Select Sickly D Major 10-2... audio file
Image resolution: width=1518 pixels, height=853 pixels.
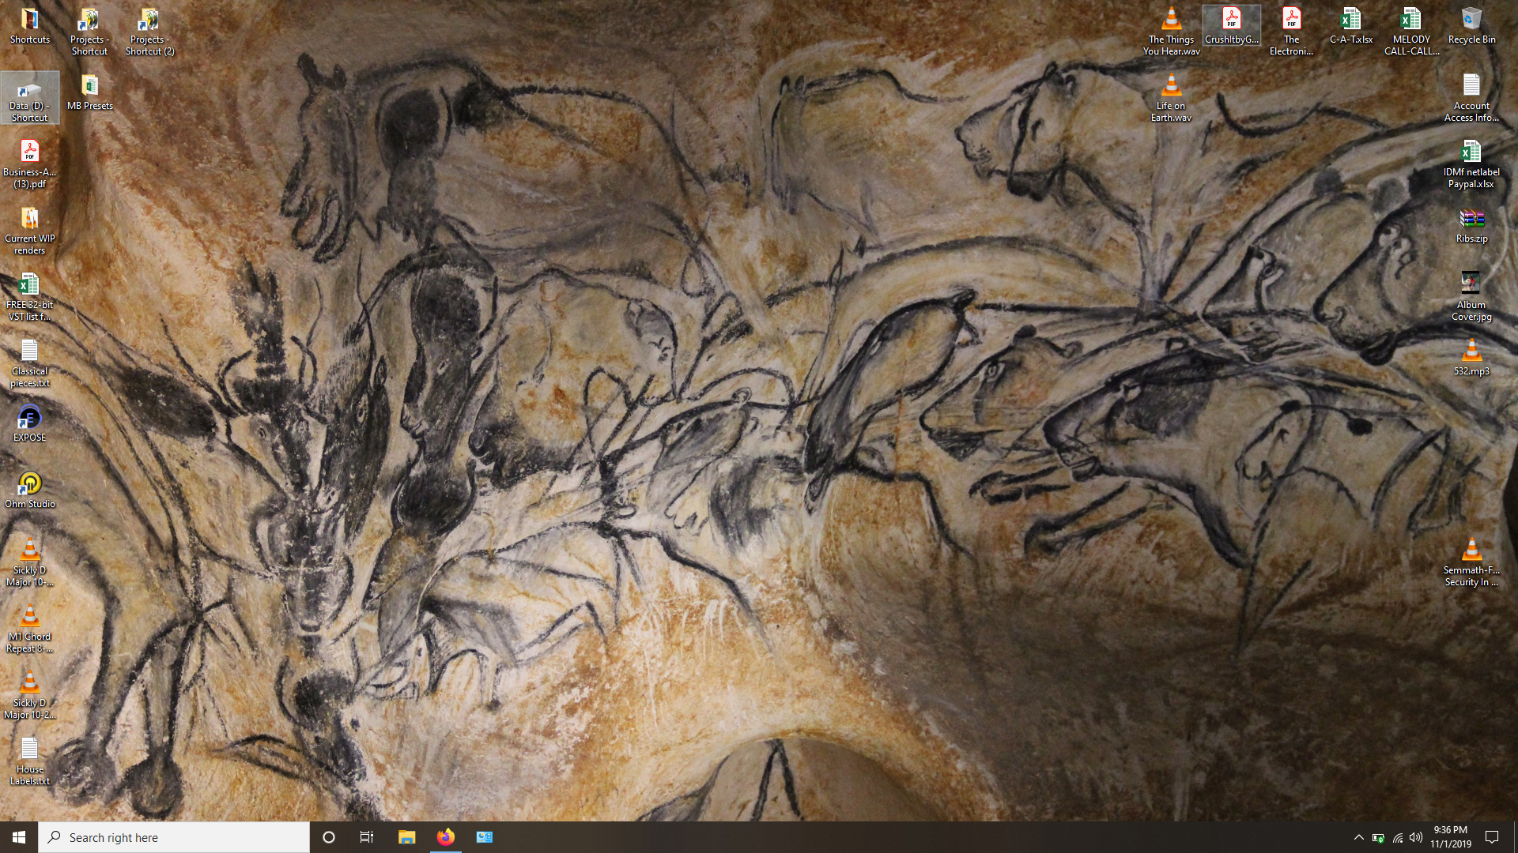[29, 695]
